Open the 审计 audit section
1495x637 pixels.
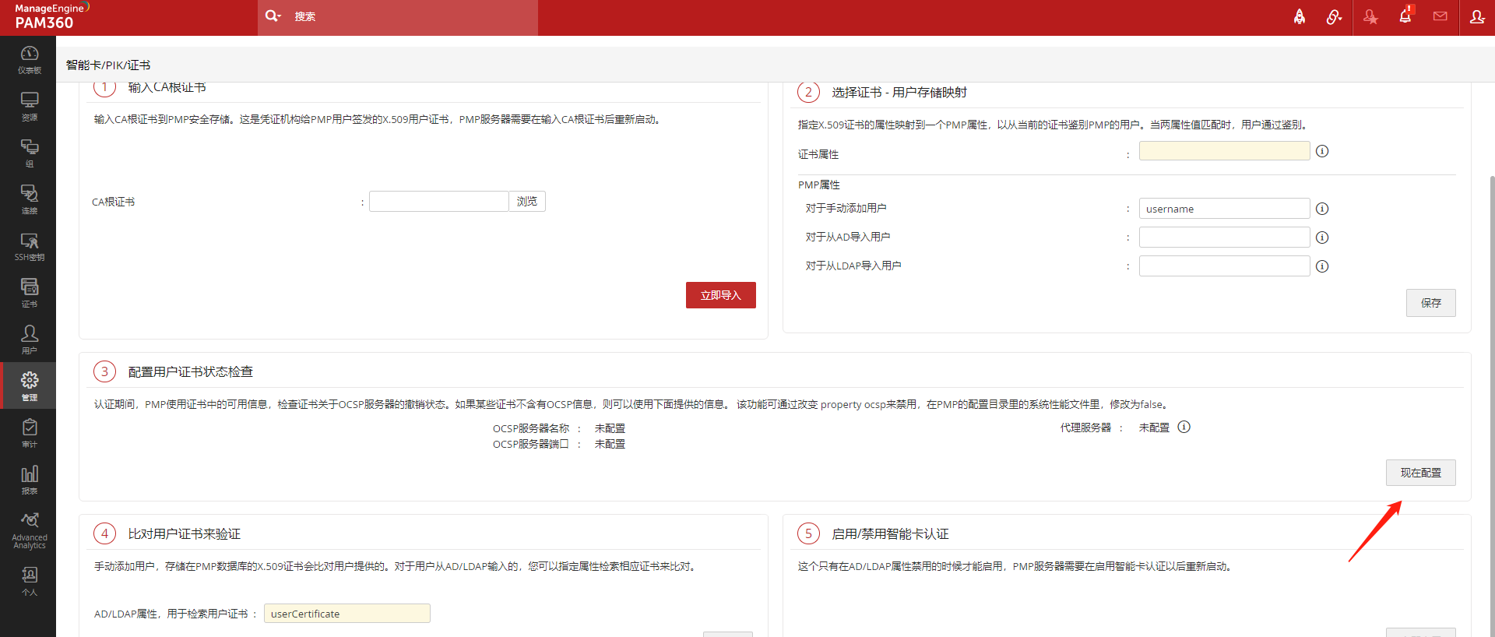pyautogui.click(x=29, y=433)
